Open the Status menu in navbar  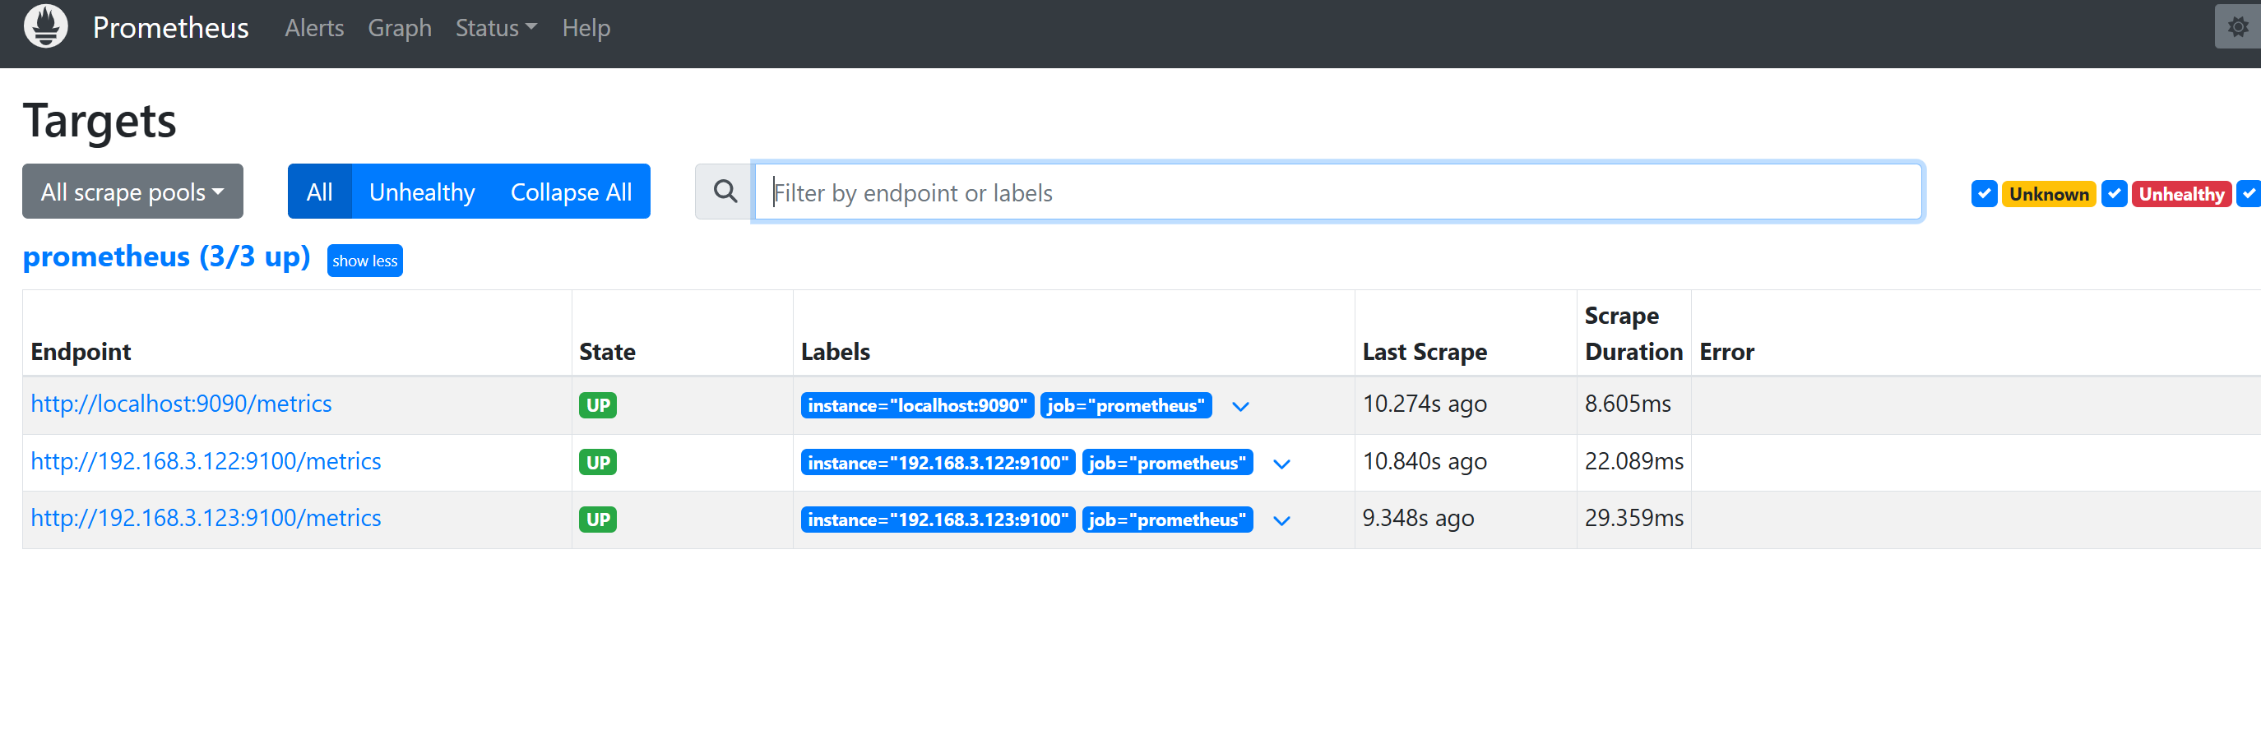click(x=495, y=28)
